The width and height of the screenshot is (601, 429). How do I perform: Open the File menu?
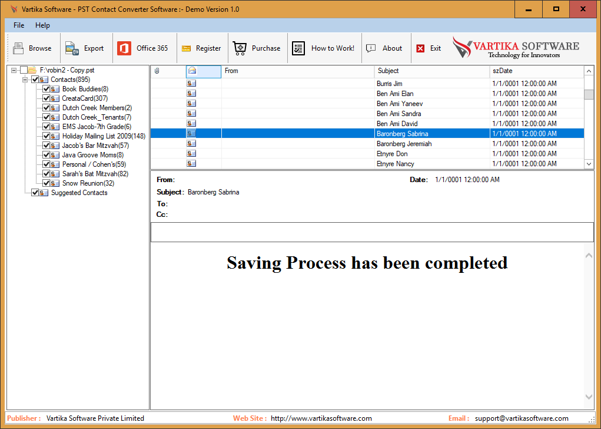click(19, 25)
